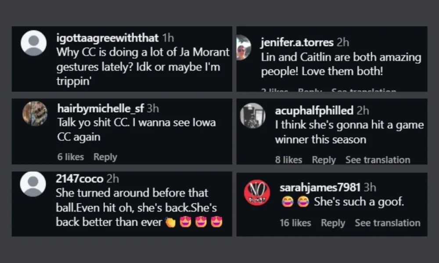This screenshot has width=439, height=263.
Task: Open acuphalfphilled's avatar image
Action: (252, 115)
